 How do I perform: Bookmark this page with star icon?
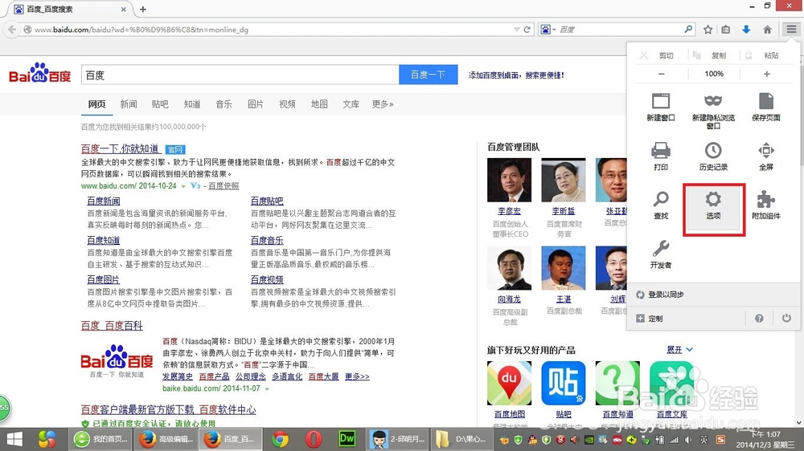click(708, 30)
